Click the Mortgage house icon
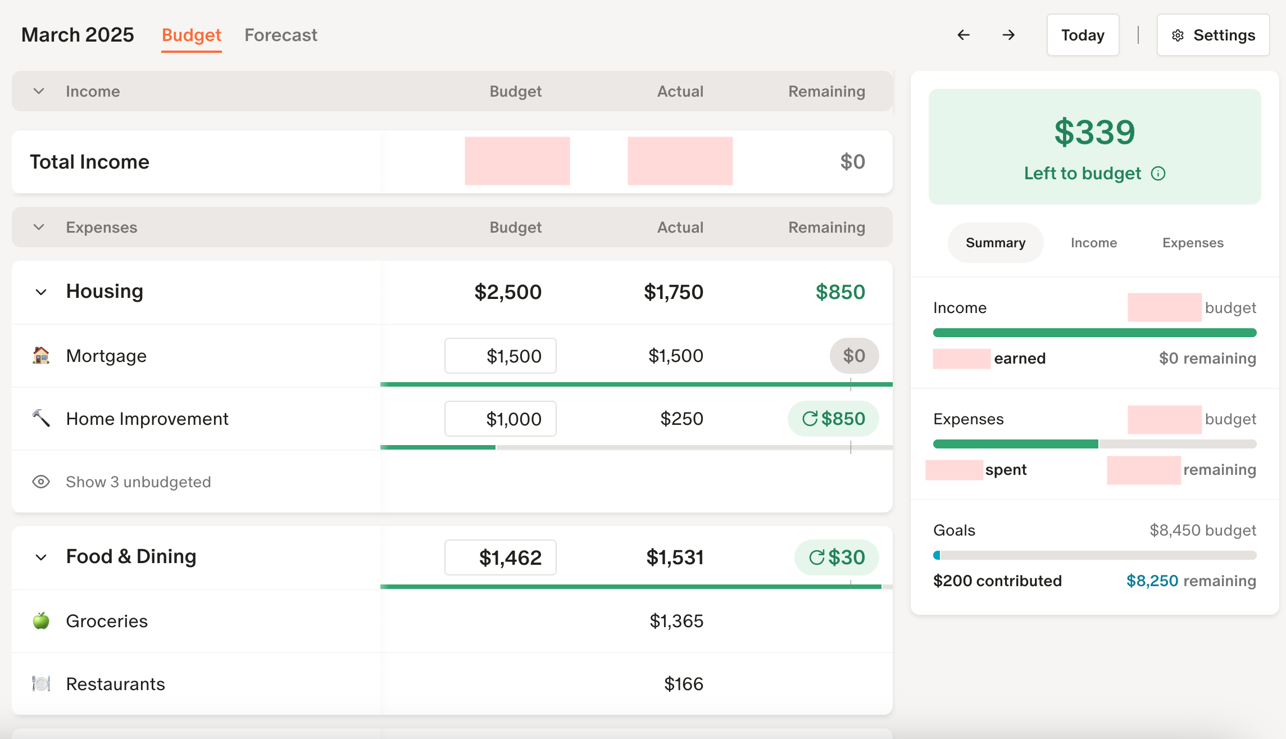The height and width of the screenshot is (739, 1286). (40, 355)
